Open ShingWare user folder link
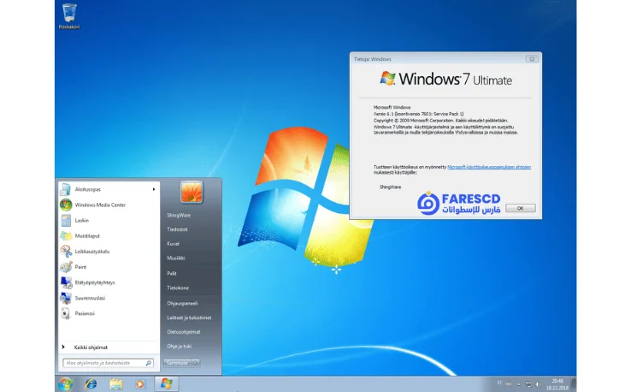Image resolution: width=631 pixels, height=392 pixels. pyautogui.click(x=179, y=215)
